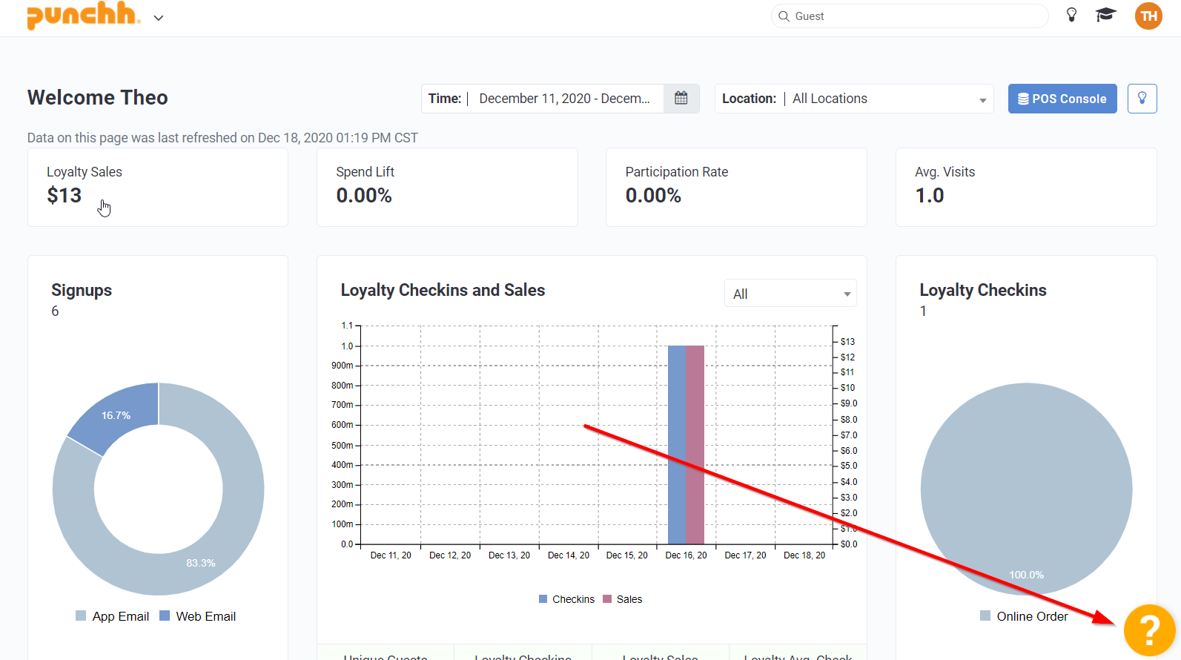Click the POS Console button
This screenshot has height=660, width=1181.
1062,99
